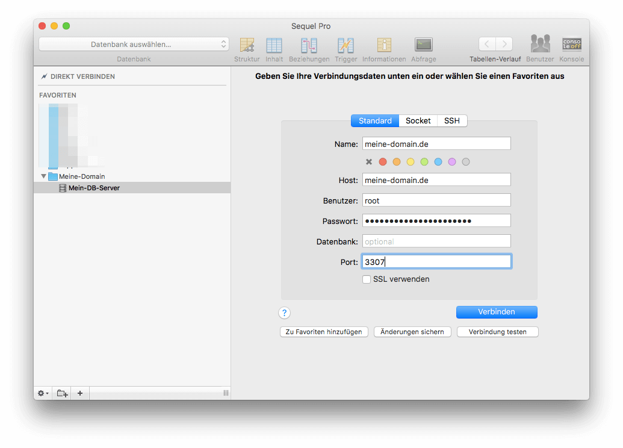The height and width of the screenshot is (448, 623).
Task: Collapse the Meine-Domain folder triangle
Action: tap(43, 176)
